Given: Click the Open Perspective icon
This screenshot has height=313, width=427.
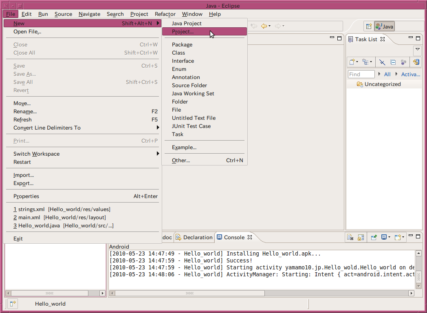Looking at the screenshot, I should coord(369,26).
